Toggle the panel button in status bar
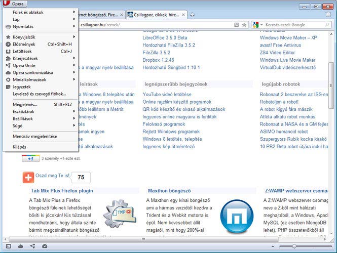Viewport: 337px width, 253px height. click(x=9, y=246)
